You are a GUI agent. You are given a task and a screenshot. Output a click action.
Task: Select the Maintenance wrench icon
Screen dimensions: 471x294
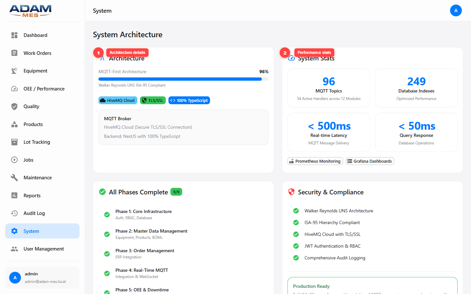point(14,177)
